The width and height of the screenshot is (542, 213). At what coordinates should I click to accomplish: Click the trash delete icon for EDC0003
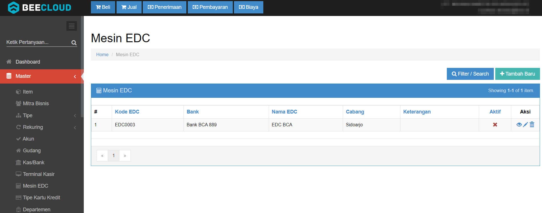[532, 125]
